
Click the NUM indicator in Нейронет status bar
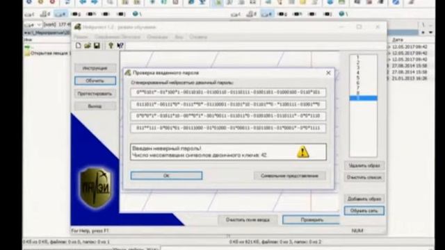pos(357,231)
